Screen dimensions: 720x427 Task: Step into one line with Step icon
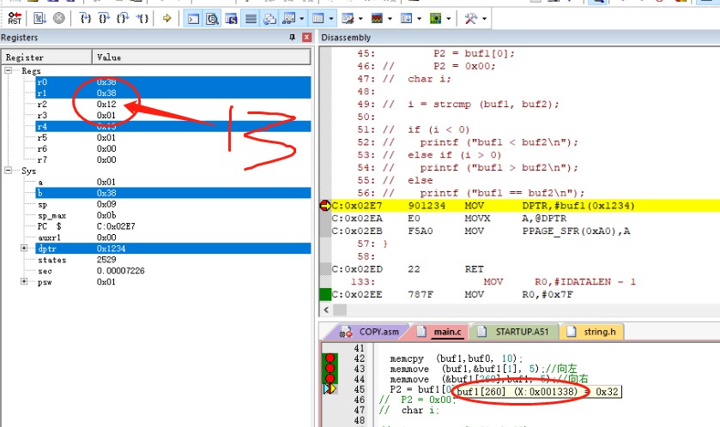point(86,18)
